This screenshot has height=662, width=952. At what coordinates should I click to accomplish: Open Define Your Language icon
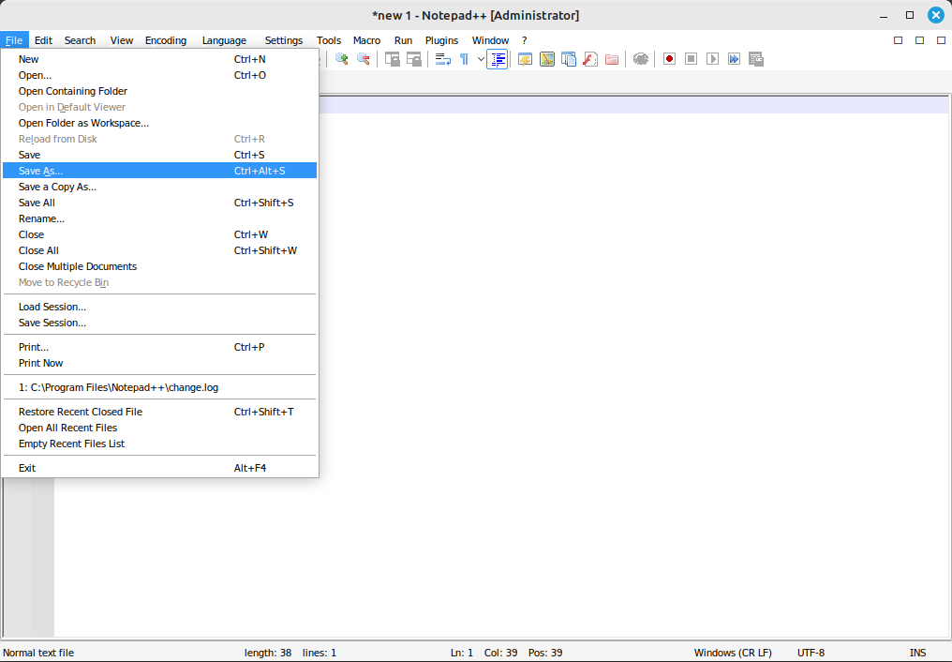click(525, 59)
